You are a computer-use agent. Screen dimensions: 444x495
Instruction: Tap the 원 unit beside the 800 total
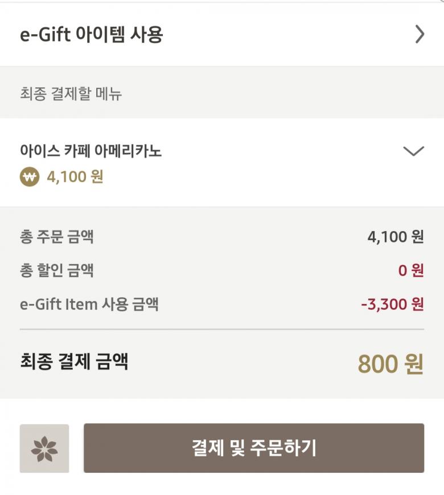(414, 364)
